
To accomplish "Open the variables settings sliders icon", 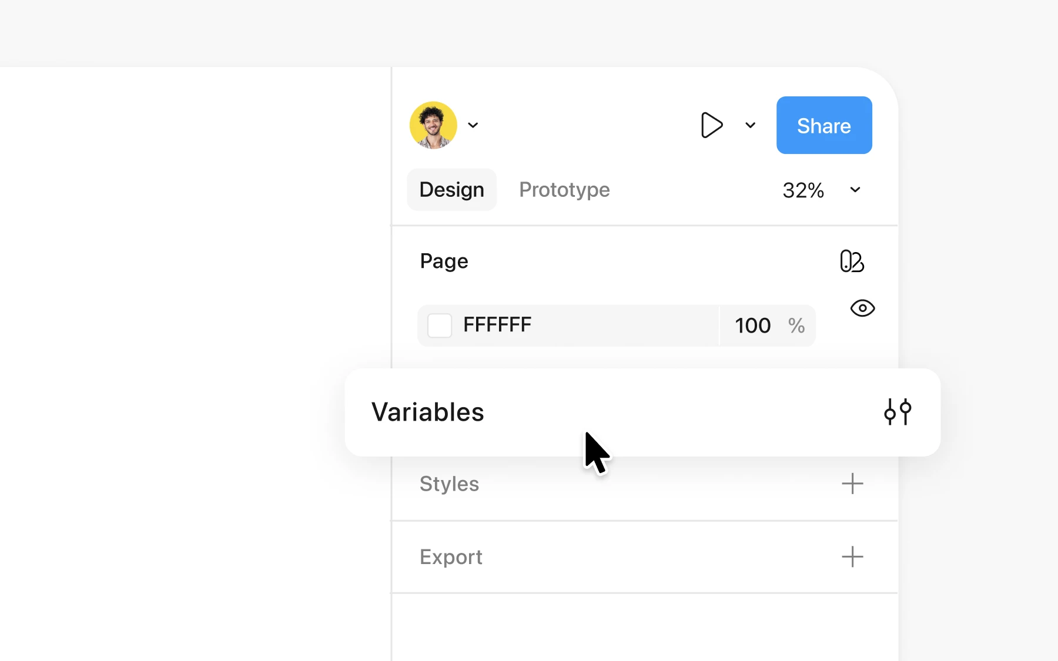I will pyautogui.click(x=898, y=412).
